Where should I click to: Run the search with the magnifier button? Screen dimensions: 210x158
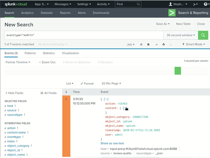[x=203, y=35]
